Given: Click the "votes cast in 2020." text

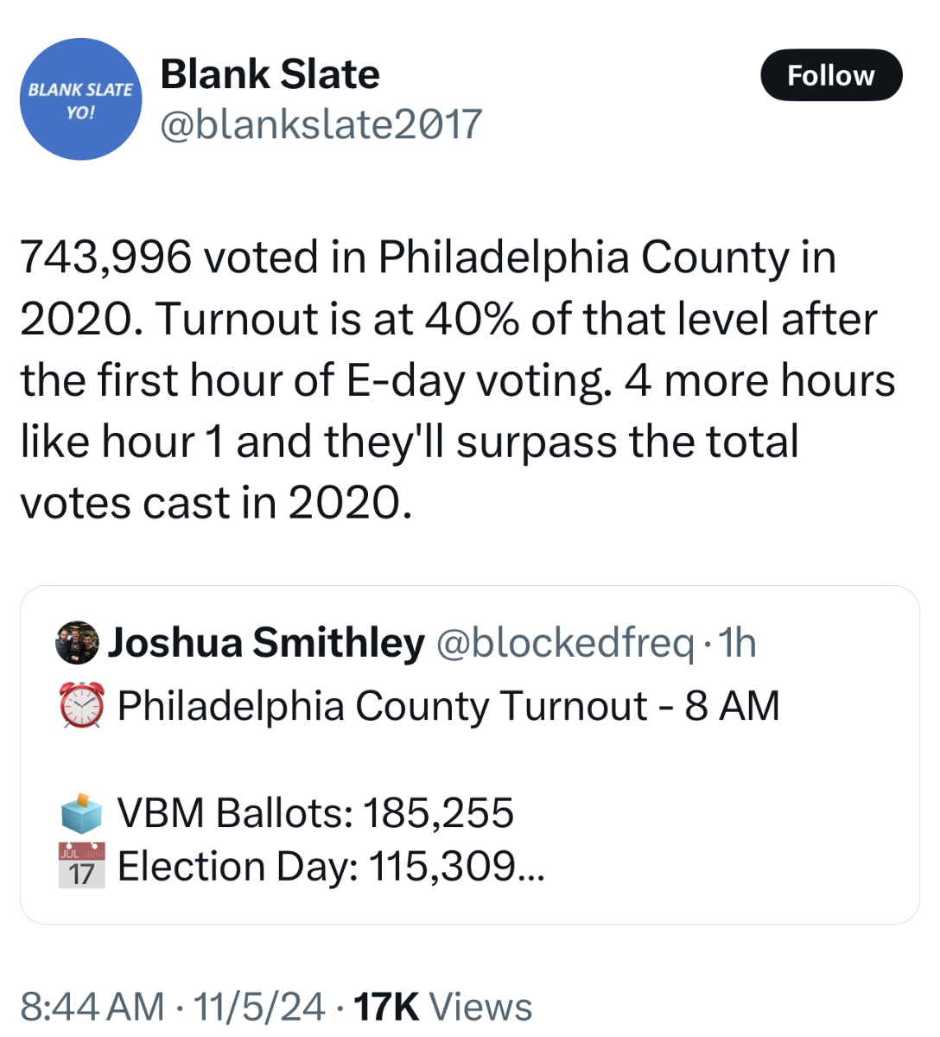Looking at the screenshot, I should [x=216, y=502].
